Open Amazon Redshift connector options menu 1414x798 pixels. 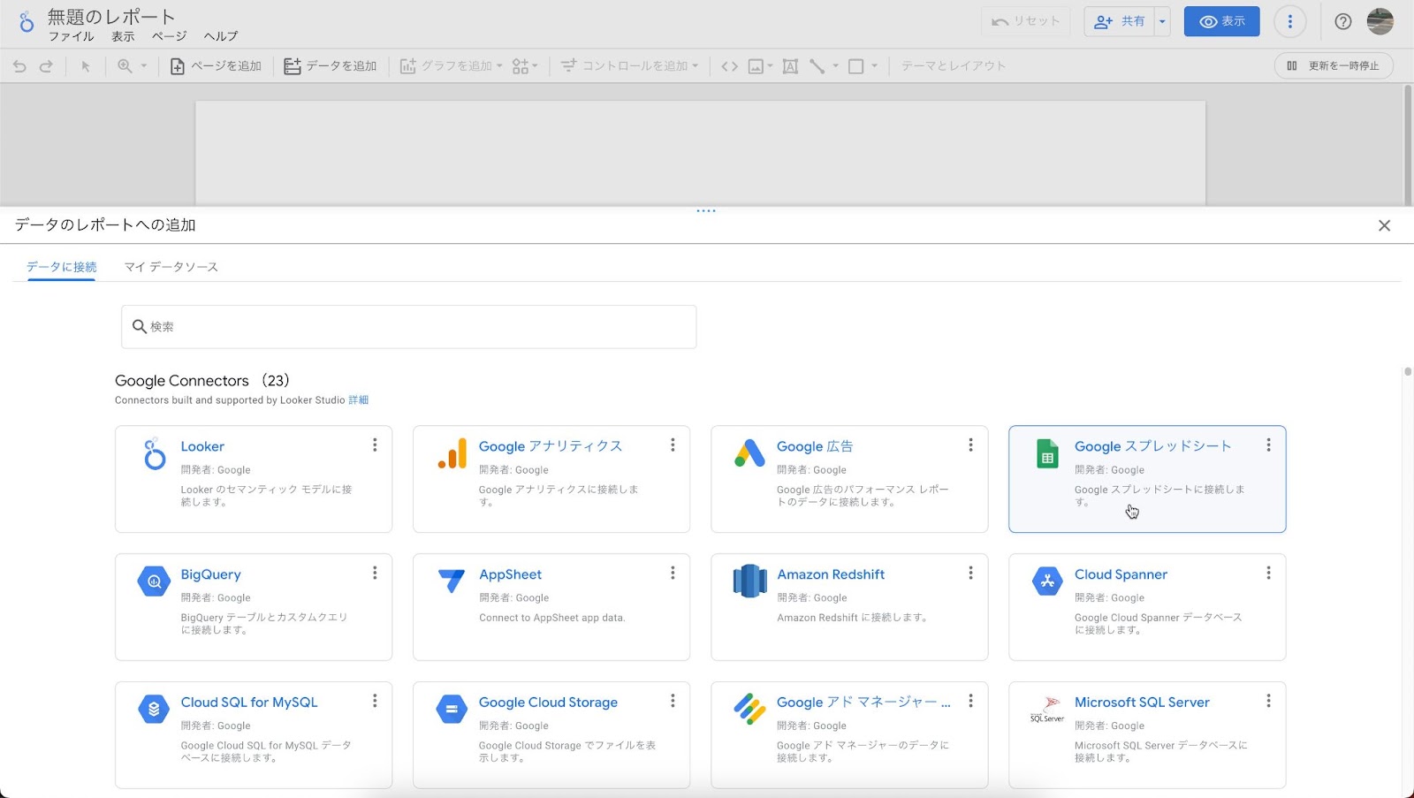click(x=970, y=573)
